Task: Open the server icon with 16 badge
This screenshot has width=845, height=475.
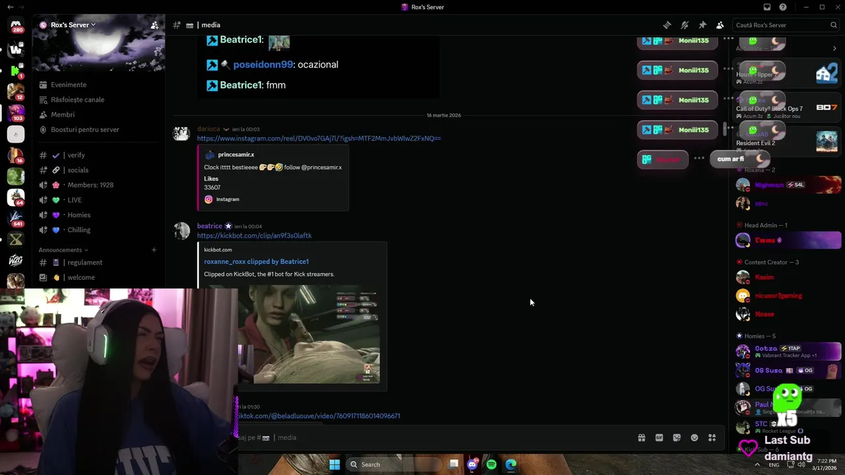Action: pos(16,155)
